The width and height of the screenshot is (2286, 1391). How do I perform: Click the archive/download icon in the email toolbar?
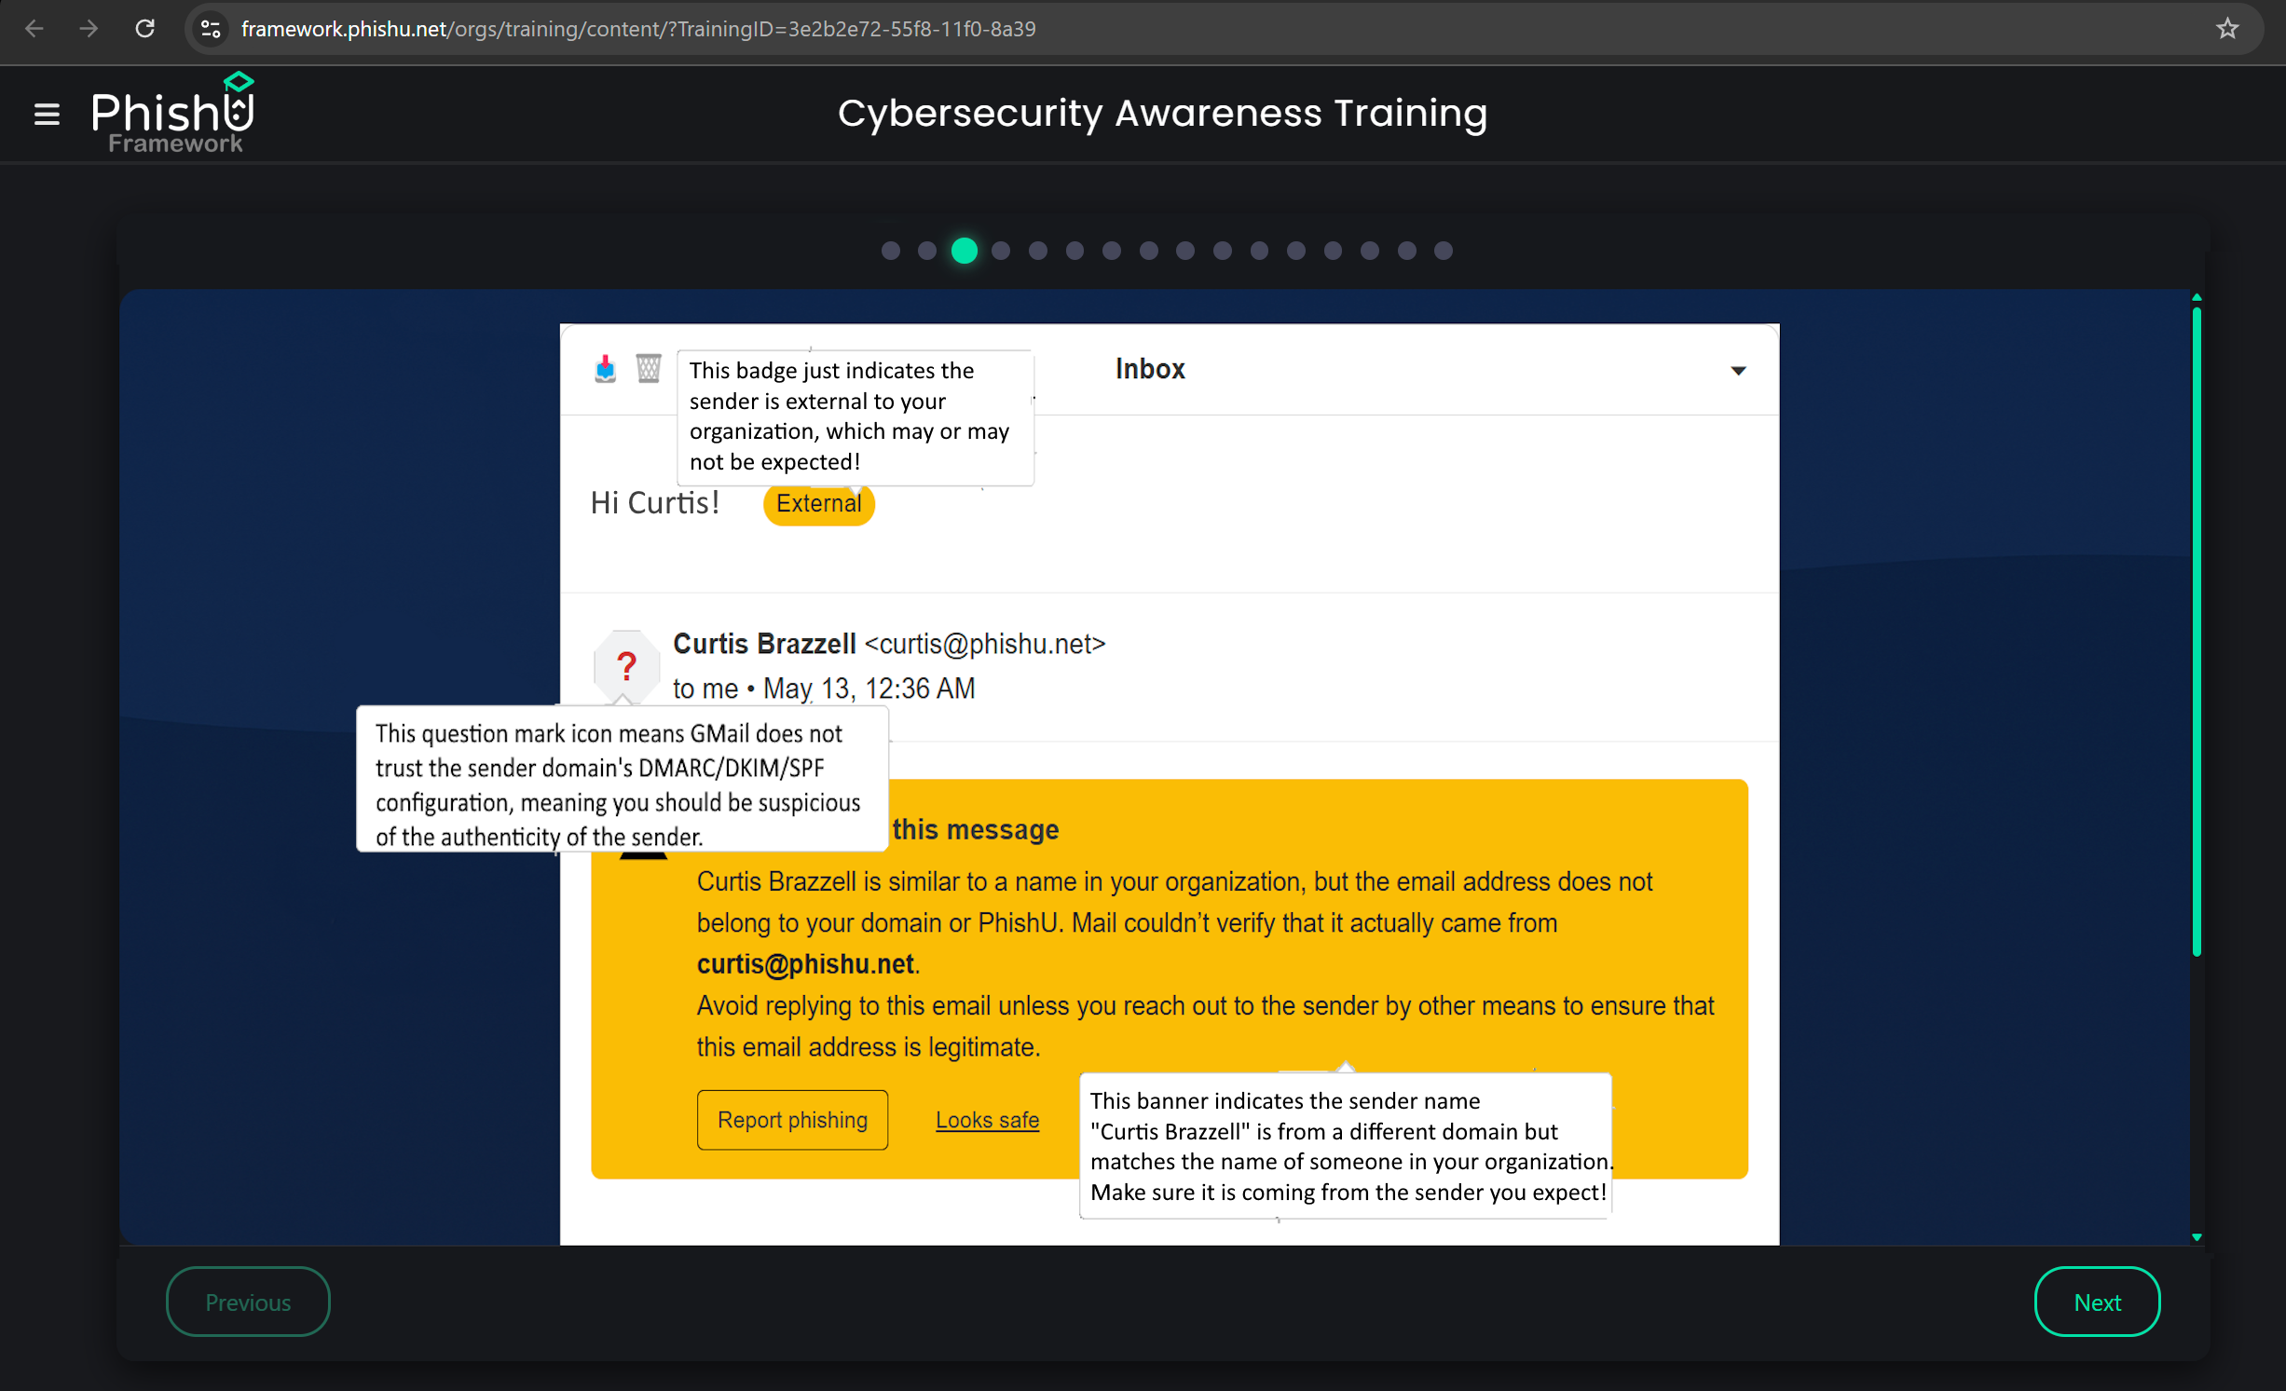coord(605,369)
